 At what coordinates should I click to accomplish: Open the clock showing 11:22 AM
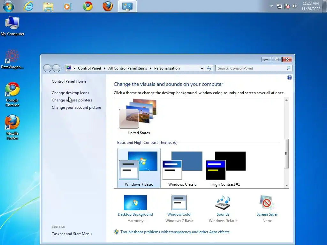310,6
